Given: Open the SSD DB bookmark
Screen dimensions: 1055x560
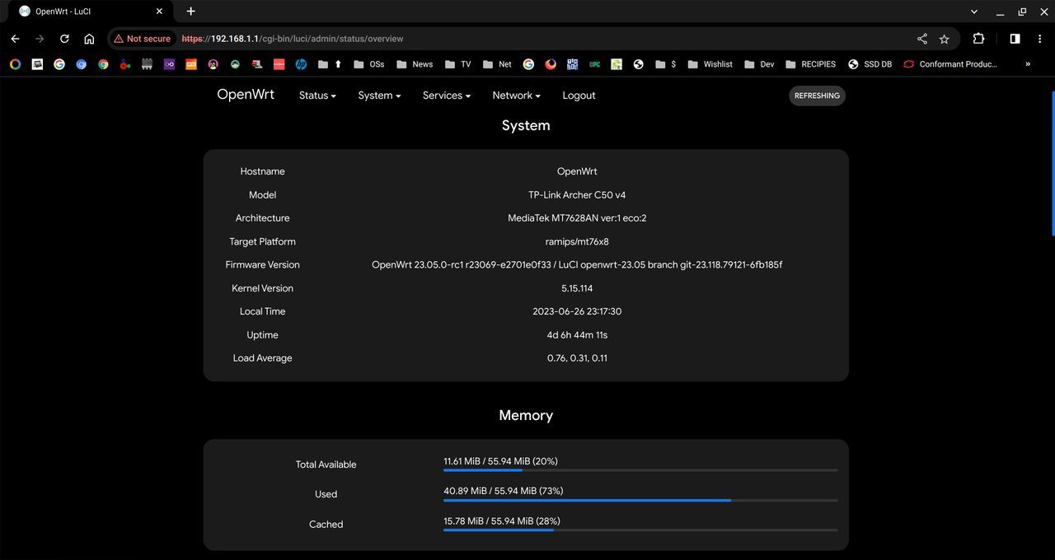Looking at the screenshot, I should [870, 64].
